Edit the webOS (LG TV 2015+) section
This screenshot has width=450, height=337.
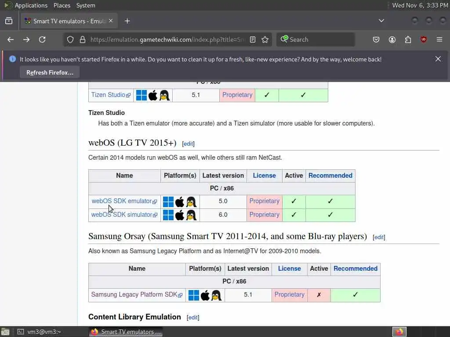pyautogui.click(x=188, y=144)
